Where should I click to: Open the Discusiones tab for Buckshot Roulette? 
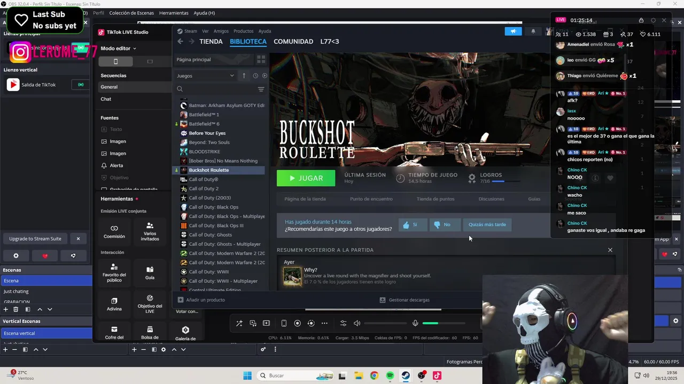491,199
